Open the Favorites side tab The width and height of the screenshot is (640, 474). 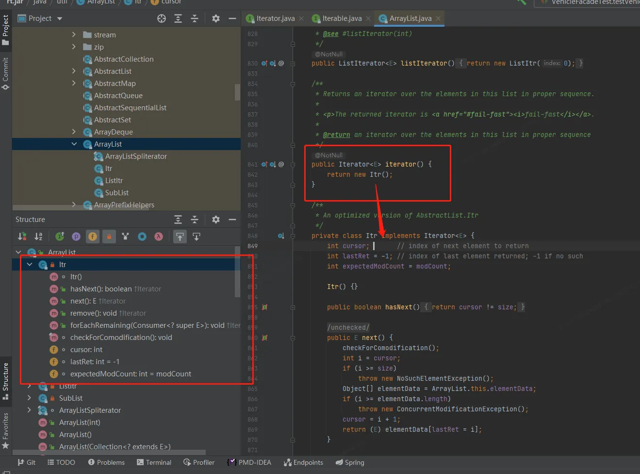coord(6,431)
